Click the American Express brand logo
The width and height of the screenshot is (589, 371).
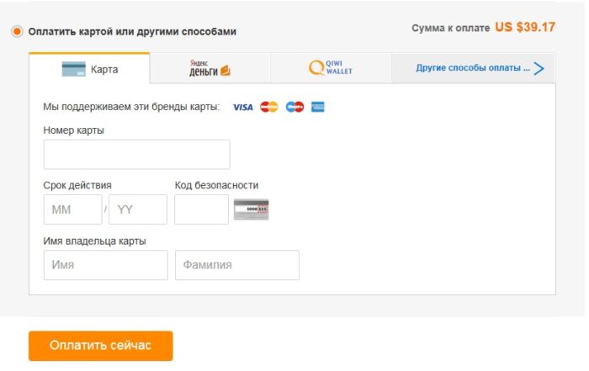pos(318,107)
